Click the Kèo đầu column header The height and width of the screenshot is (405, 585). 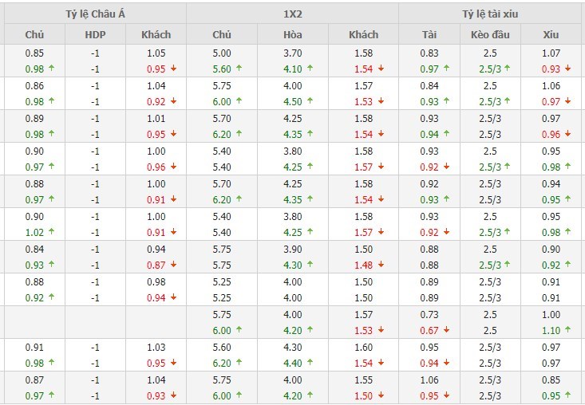point(490,34)
